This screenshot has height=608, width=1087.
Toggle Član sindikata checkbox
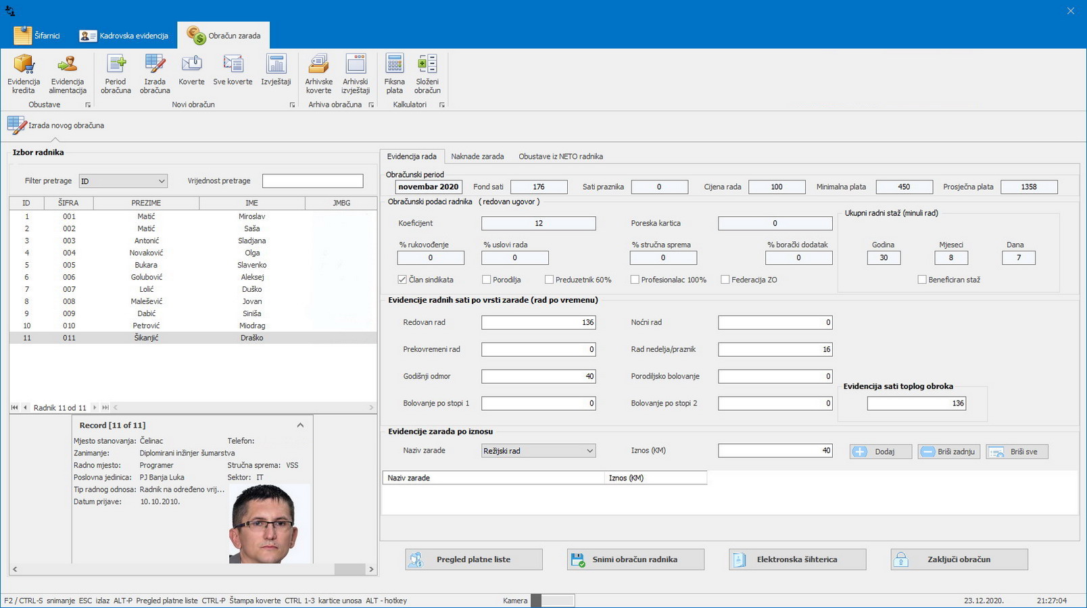pyautogui.click(x=402, y=279)
